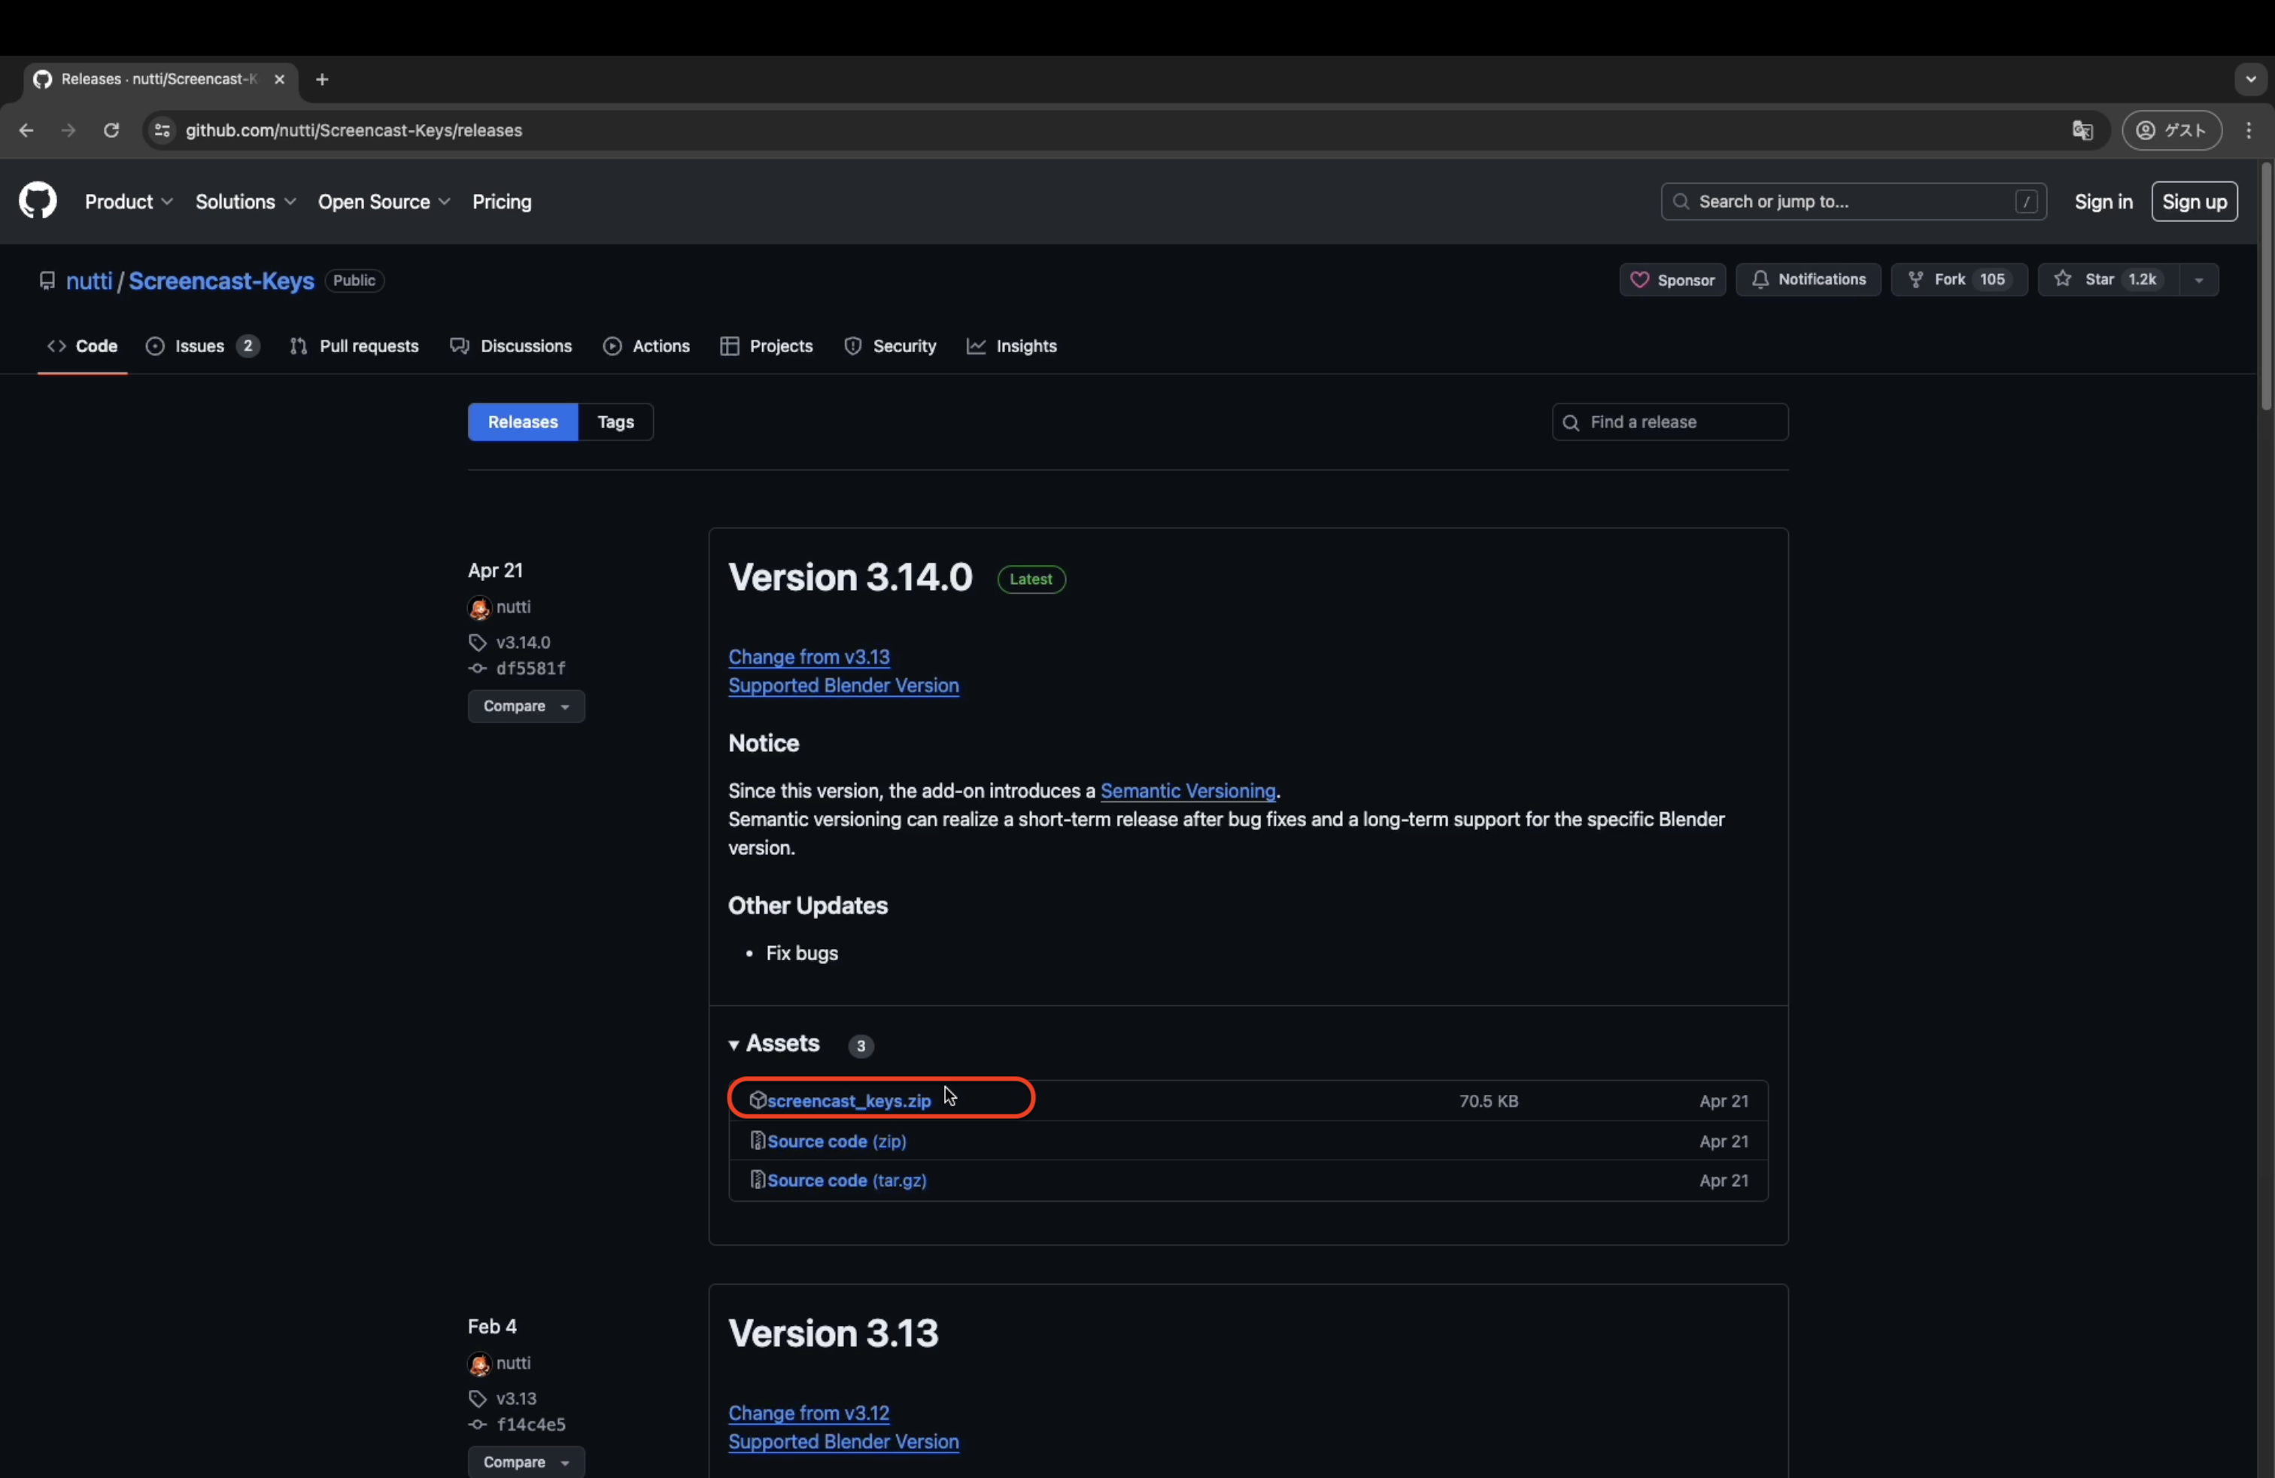Open the commit df5581f
This screenshot has height=1478, width=2275.
(x=530, y=668)
